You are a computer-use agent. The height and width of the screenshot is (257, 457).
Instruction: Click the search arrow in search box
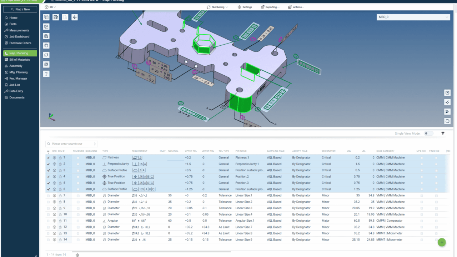(95, 144)
